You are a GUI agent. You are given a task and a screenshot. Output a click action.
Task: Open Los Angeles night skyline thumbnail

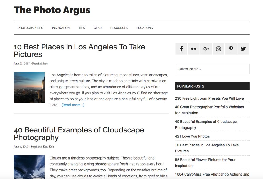pos(29,87)
